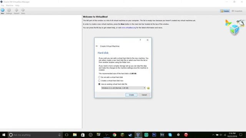Click the Create button

(x=131, y=95)
